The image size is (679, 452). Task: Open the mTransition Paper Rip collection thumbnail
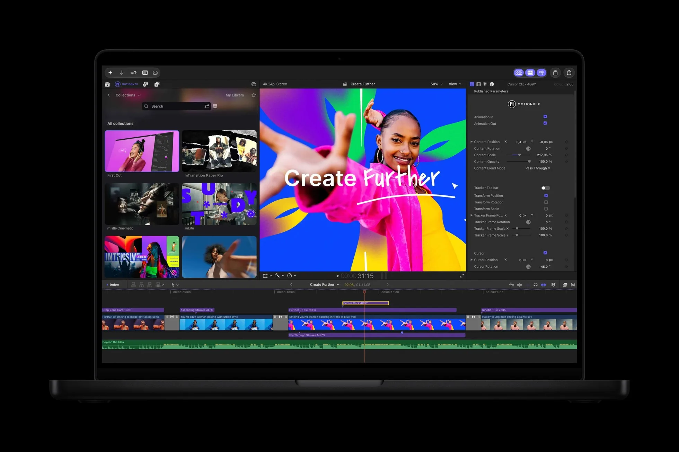tap(219, 151)
